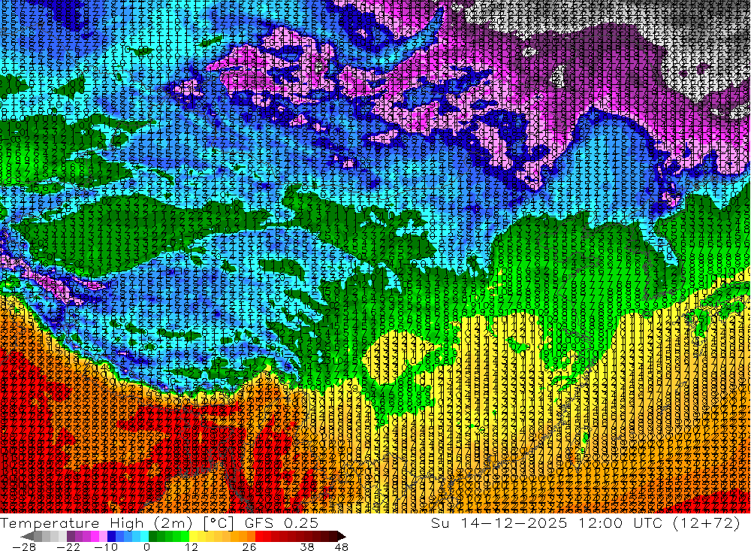Click the "GFS 0.25" model label

pyautogui.click(x=282, y=523)
